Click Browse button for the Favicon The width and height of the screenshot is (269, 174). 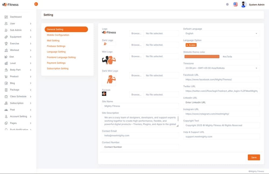click(x=136, y=95)
